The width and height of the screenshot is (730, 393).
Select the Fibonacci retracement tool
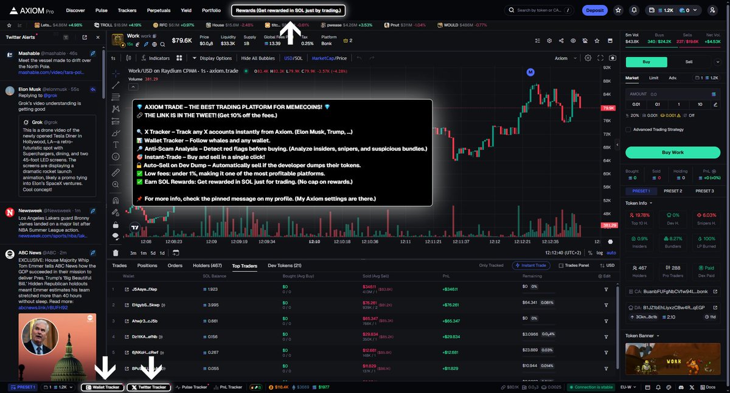[x=116, y=96]
